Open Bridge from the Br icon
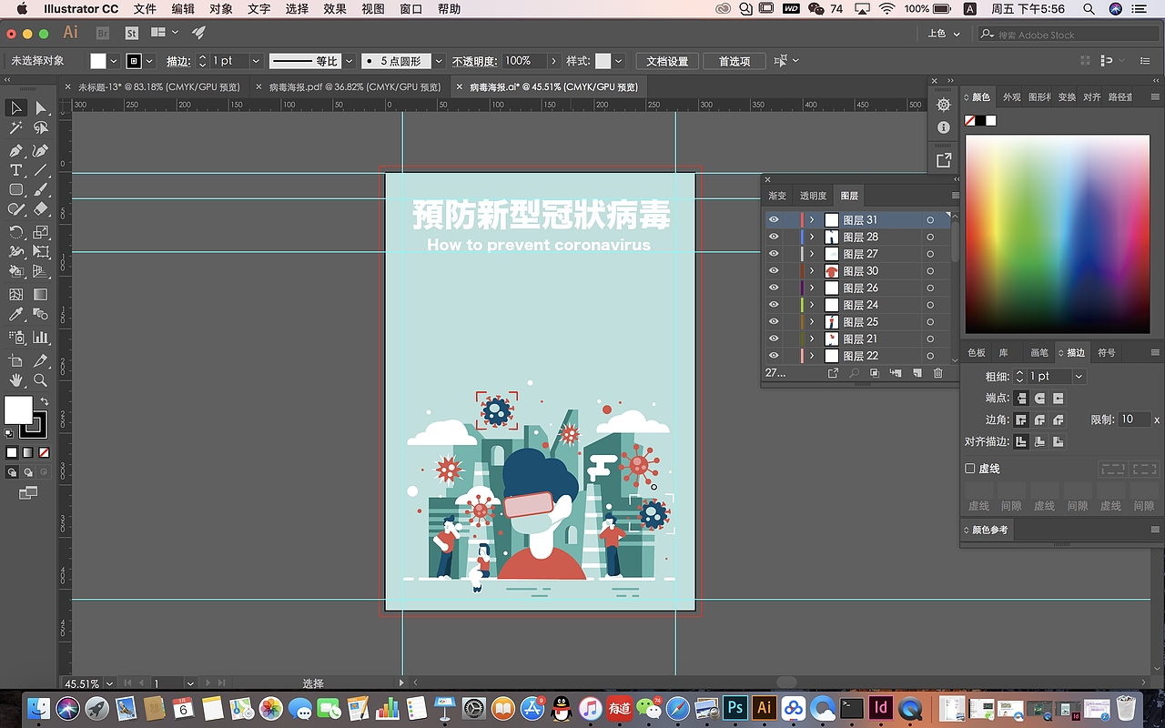 (x=103, y=33)
